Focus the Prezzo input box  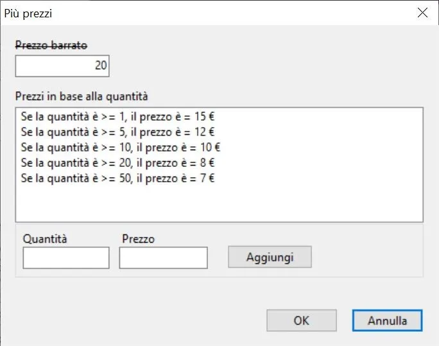pos(163,257)
